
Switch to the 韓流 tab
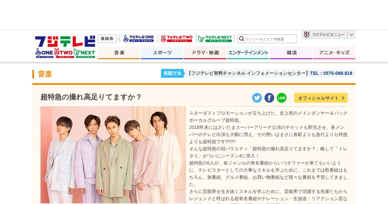[291, 53]
